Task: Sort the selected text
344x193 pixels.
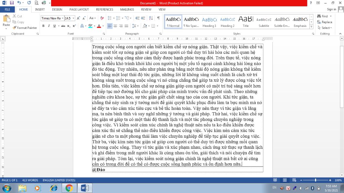Action: 151,18
